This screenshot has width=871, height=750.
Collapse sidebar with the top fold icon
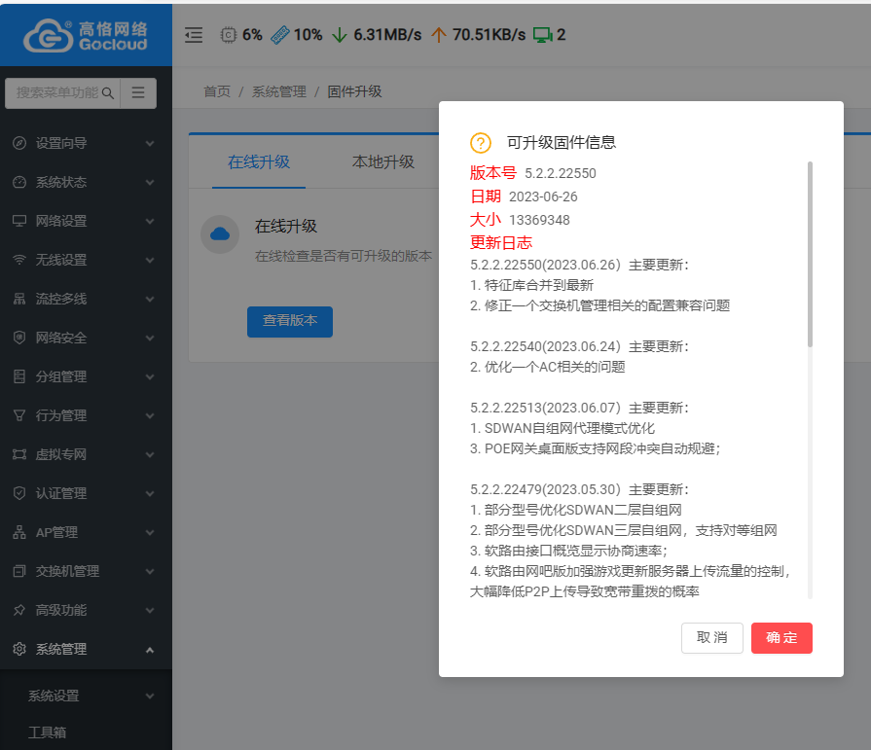(x=194, y=35)
